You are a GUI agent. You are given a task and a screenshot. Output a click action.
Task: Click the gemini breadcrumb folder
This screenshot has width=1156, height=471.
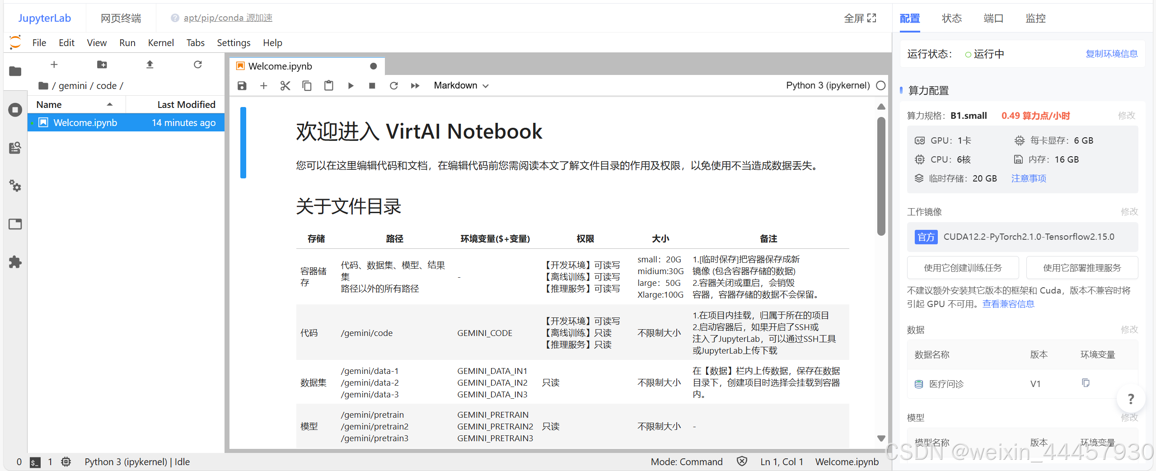72,86
